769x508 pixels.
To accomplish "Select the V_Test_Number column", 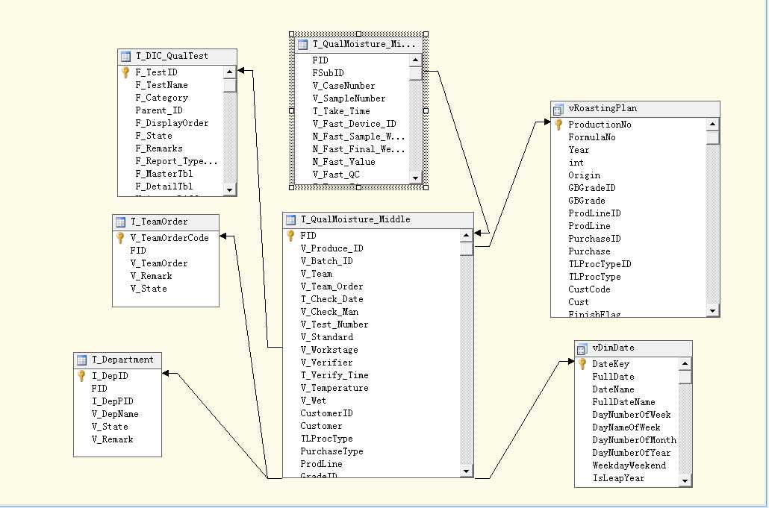I will tap(334, 324).
